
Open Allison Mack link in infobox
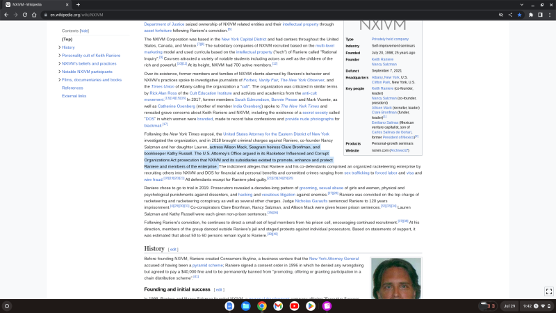[x=382, y=108]
